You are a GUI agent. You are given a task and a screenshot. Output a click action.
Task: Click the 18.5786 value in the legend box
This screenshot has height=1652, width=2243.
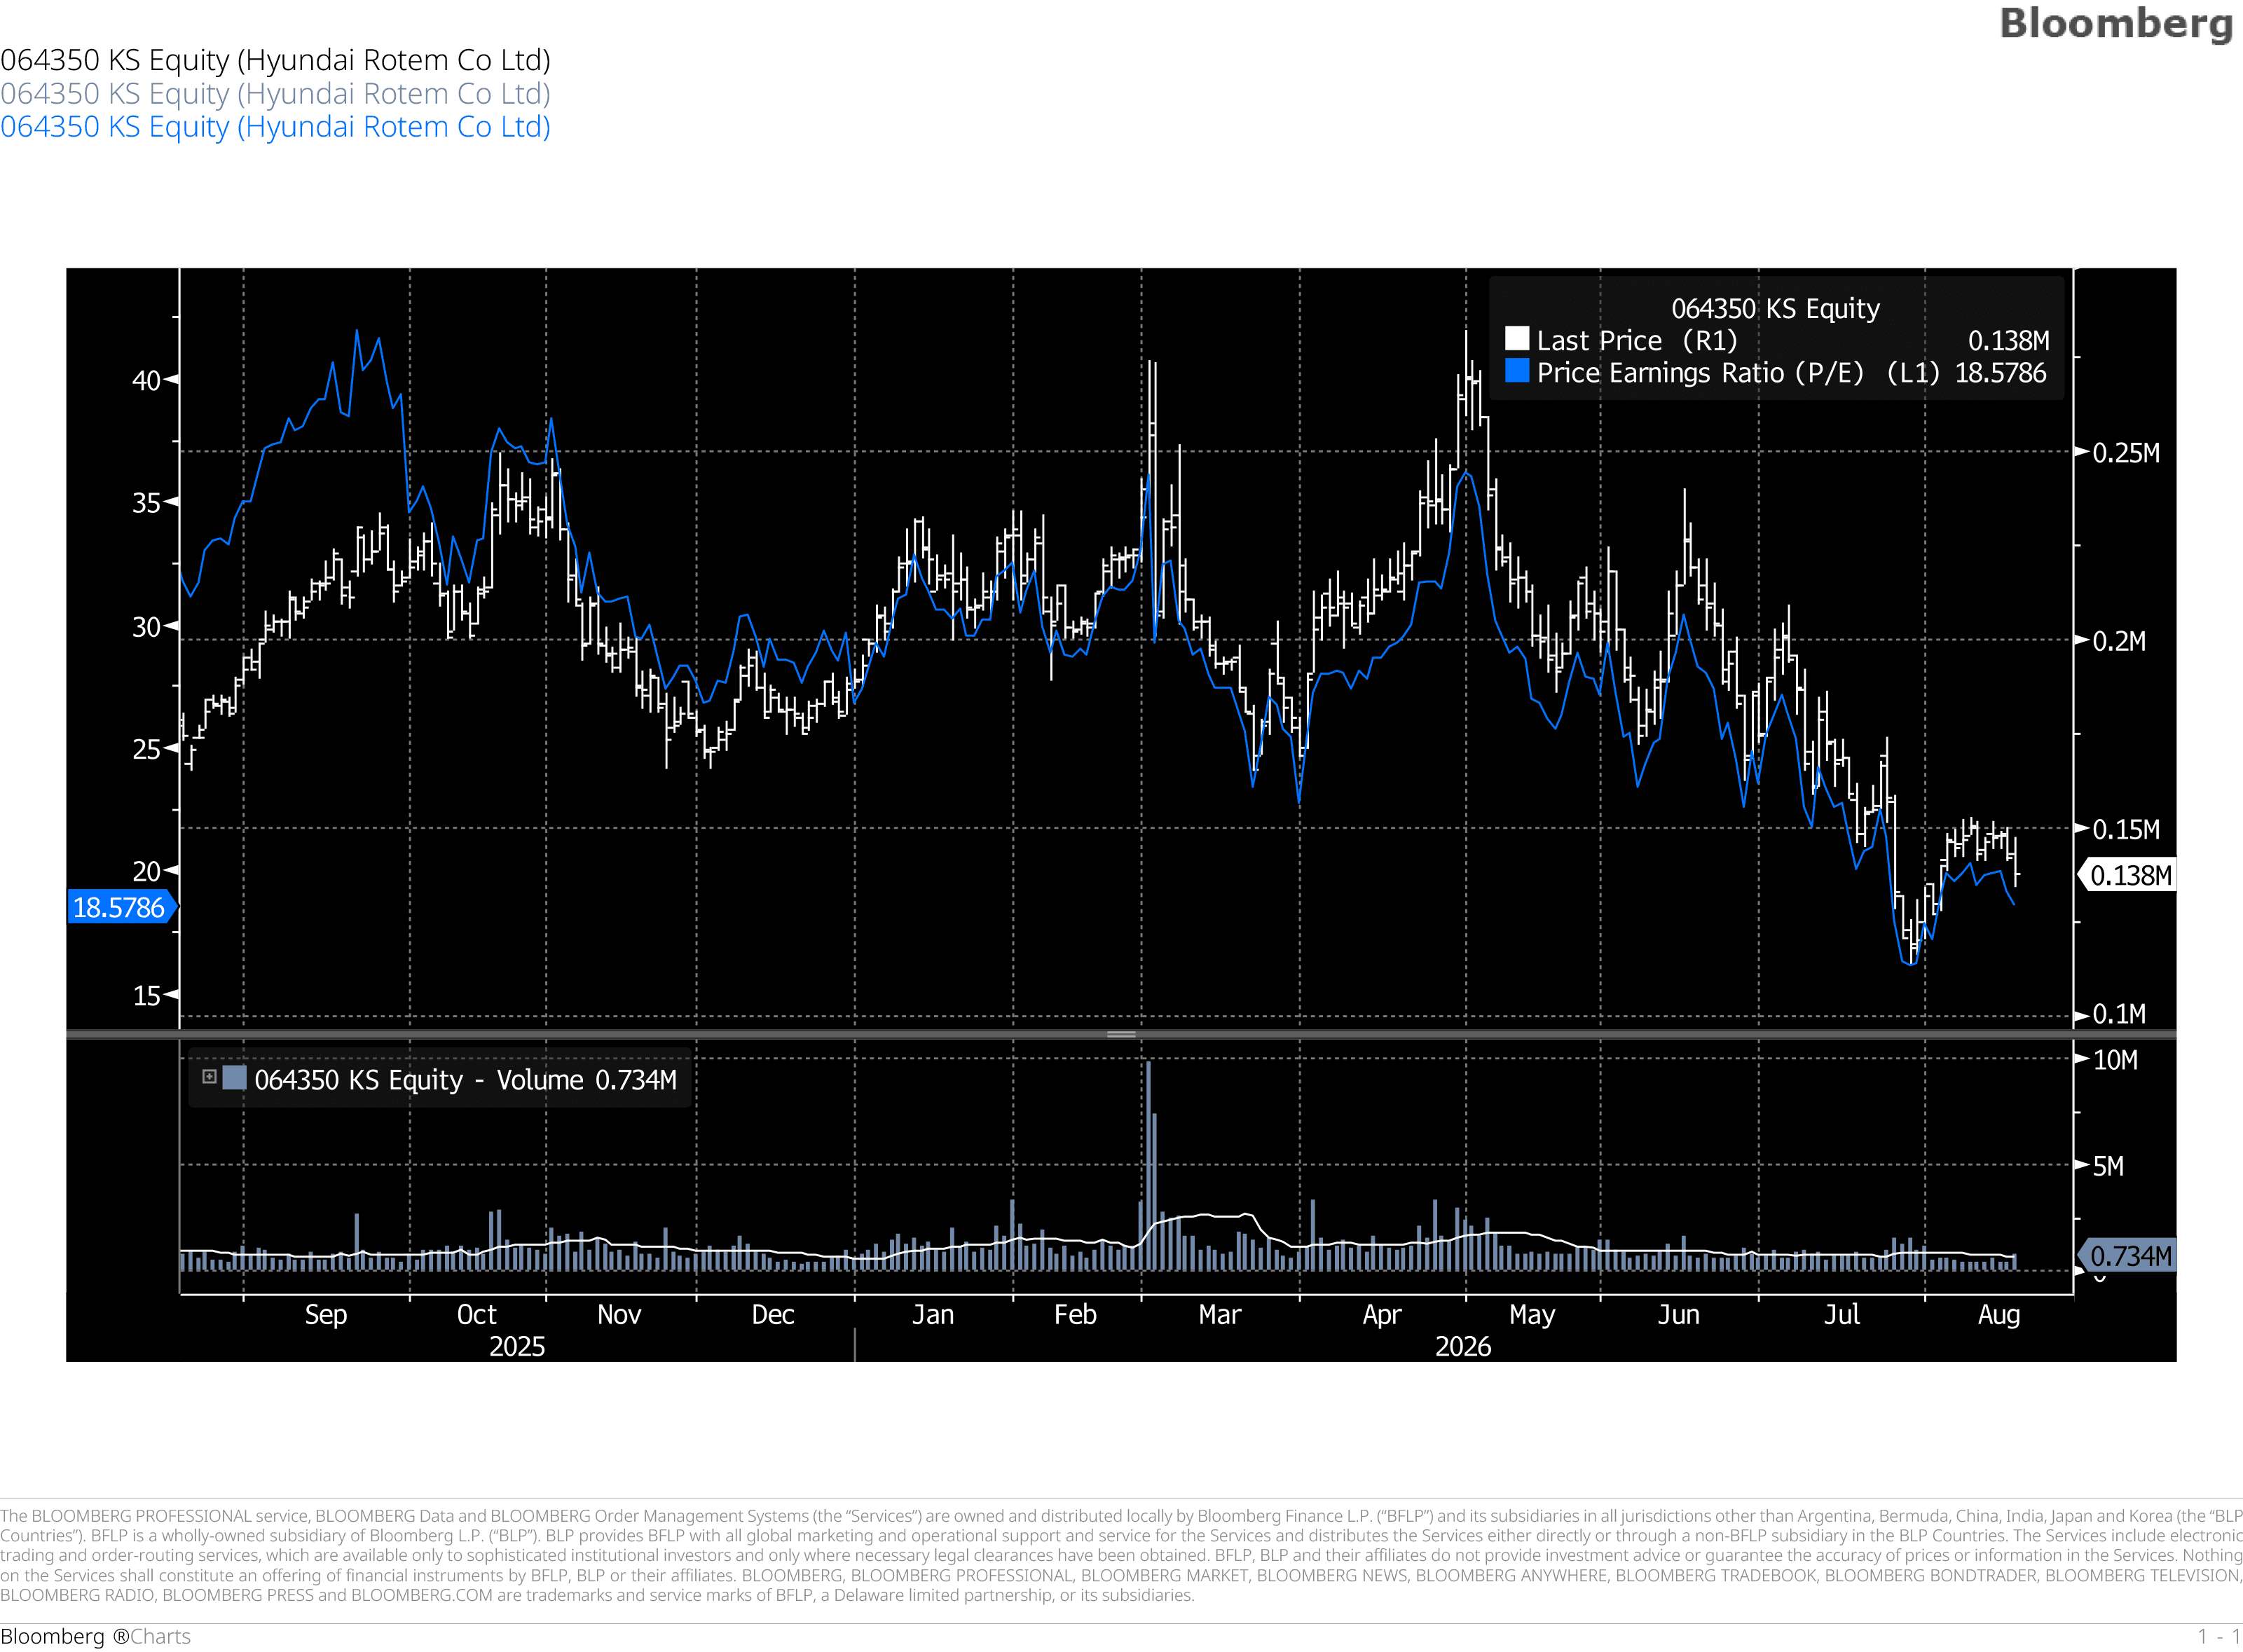pos(2000,373)
